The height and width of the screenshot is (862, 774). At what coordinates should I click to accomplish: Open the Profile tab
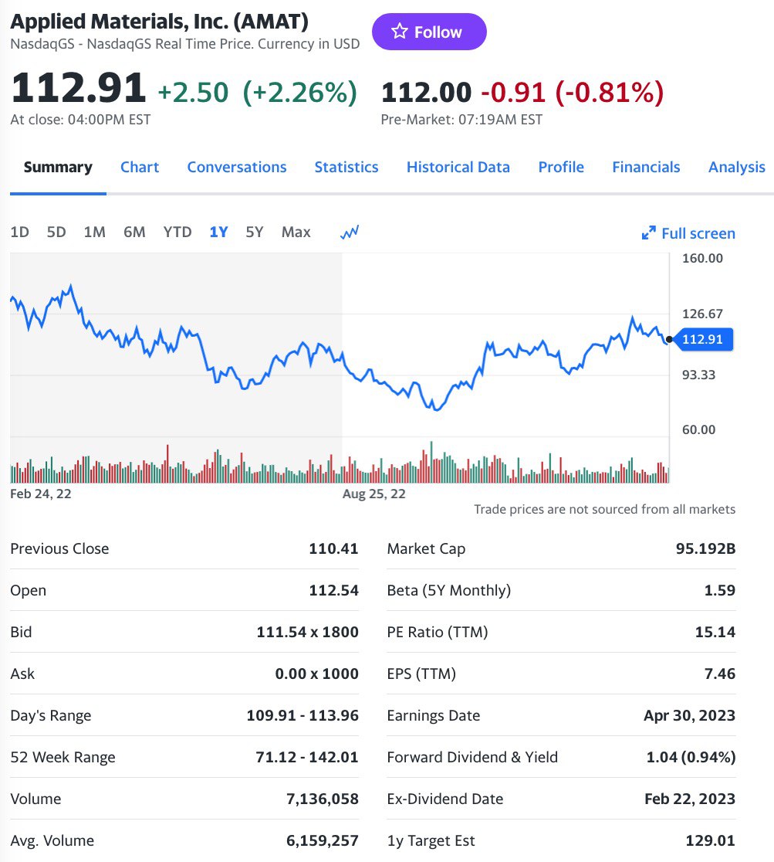[561, 168]
